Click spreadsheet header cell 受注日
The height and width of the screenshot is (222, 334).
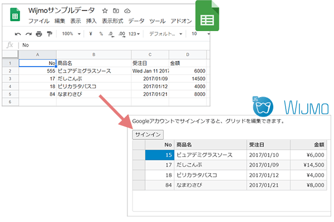pyautogui.click(x=150, y=63)
